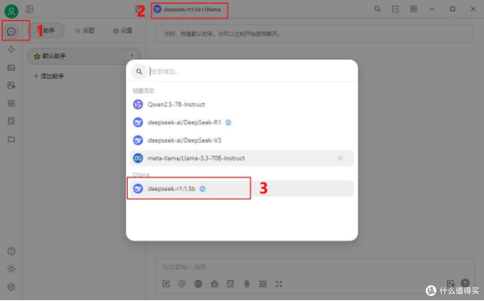The width and height of the screenshot is (484, 301).
Task: Click the attachment paperclip icon
Action: pos(246,284)
